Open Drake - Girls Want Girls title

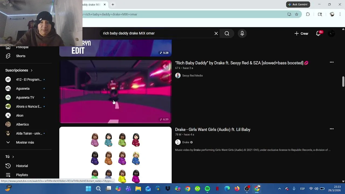(213, 130)
